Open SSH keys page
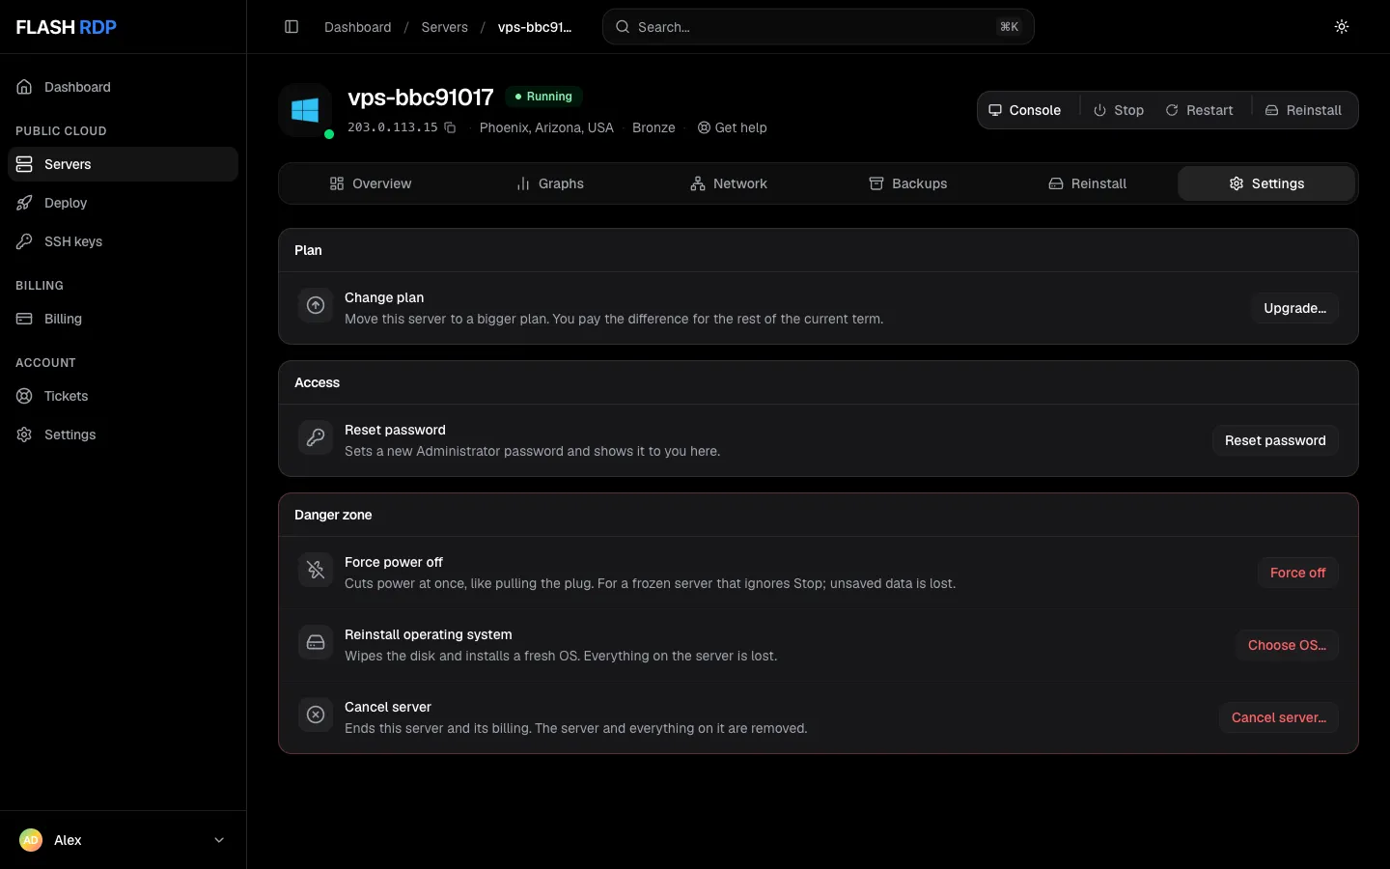Viewport: 1390px width, 869px height. (x=123, y=241)
